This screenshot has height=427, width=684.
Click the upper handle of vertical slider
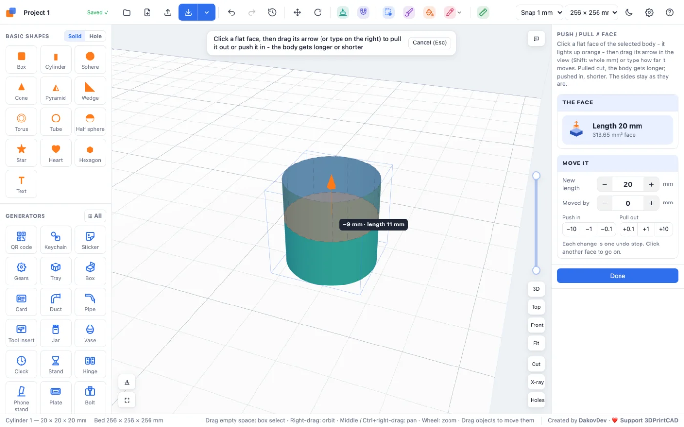pyautogui.click(x=536, y=175)
